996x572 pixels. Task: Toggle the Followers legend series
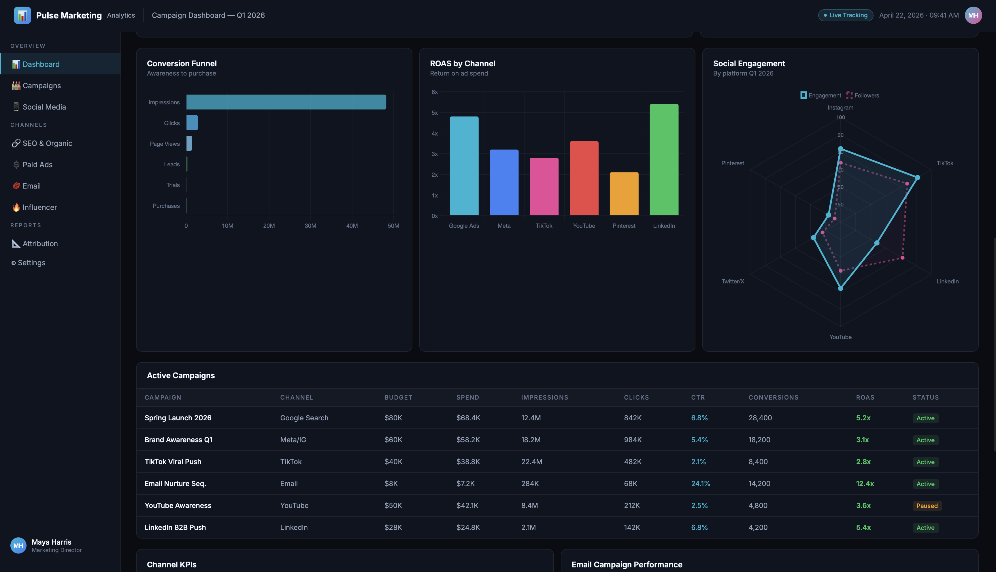tap(863, 95)
